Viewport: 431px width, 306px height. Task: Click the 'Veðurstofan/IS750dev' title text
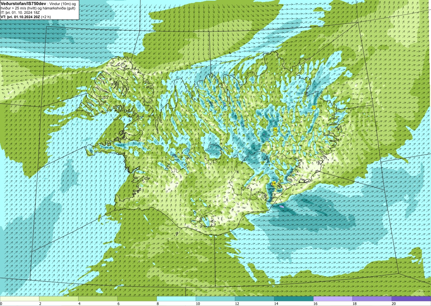[x=23, y=3]
